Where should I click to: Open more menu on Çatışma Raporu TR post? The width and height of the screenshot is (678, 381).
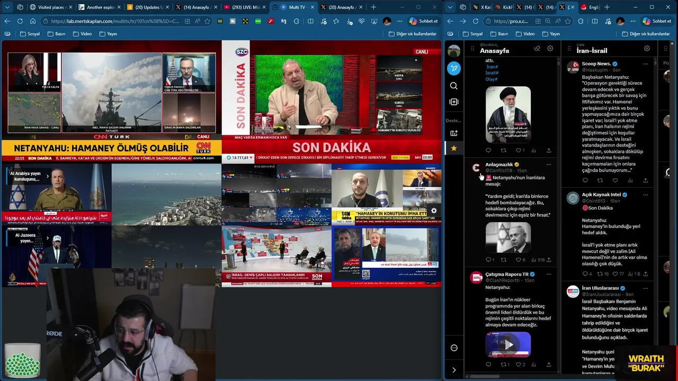click(549, 274)
